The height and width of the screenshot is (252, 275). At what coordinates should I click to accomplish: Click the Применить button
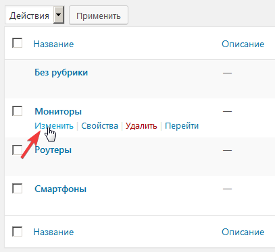99,15
